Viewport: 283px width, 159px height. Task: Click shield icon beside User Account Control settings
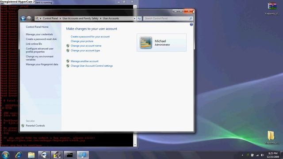point(68,66)
